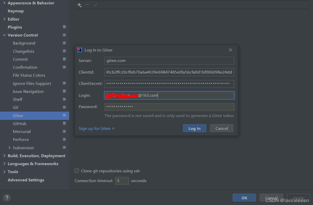Viewport: 313px width, 205px height.
Task: Click project-level icon next to Perforce
Action: [x=64, y=139]
